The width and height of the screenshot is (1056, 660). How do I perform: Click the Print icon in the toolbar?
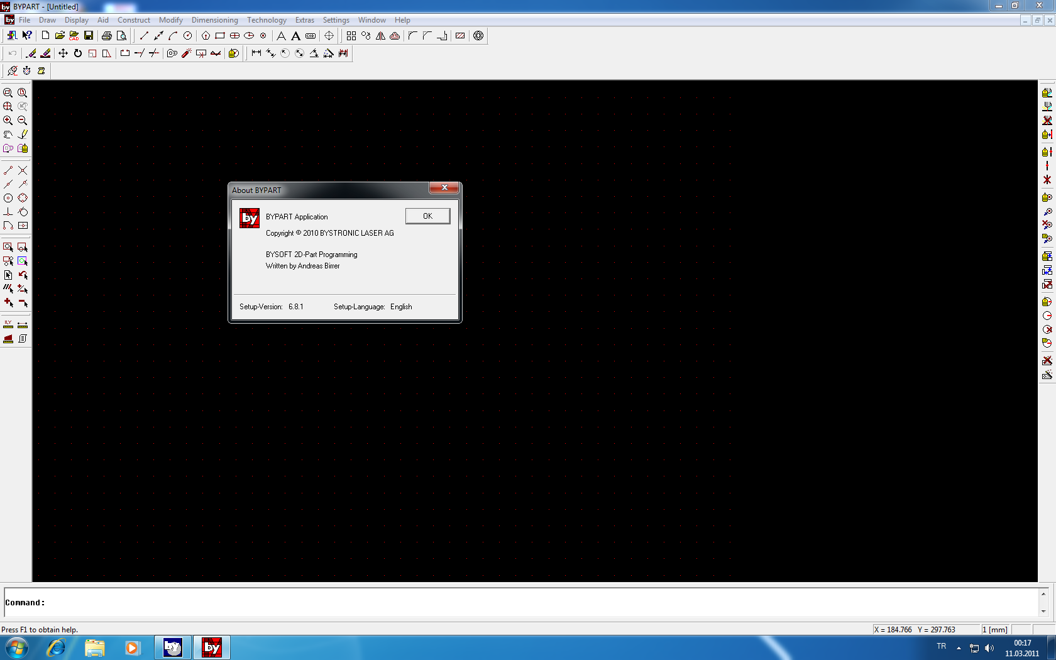[107, 36]
